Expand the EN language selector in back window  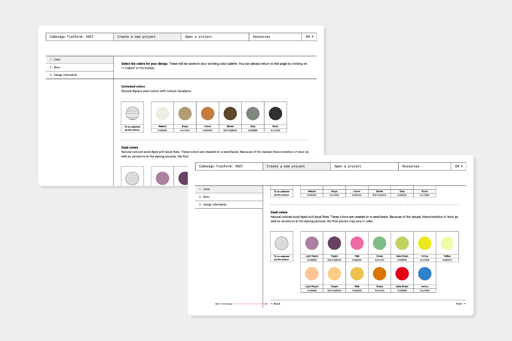click(309, 37)
